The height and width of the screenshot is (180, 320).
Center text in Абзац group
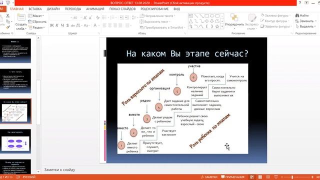[110, 25]
